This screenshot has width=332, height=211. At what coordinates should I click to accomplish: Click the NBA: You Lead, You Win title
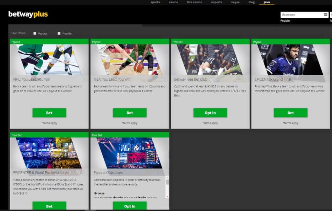(x=112, y=80)
